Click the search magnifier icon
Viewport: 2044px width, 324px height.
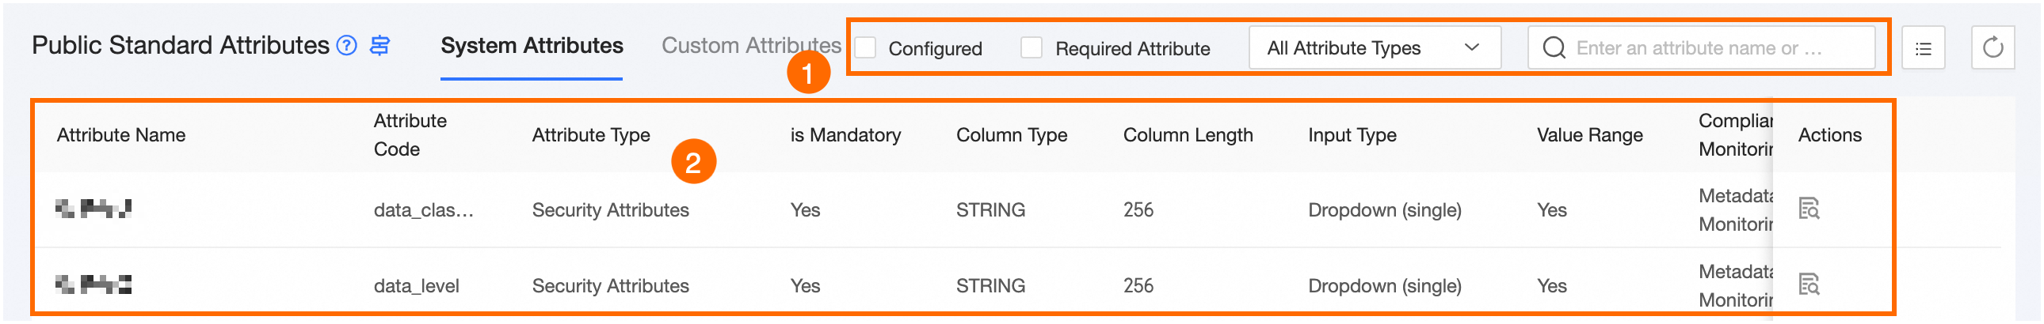coord(1554,48)
